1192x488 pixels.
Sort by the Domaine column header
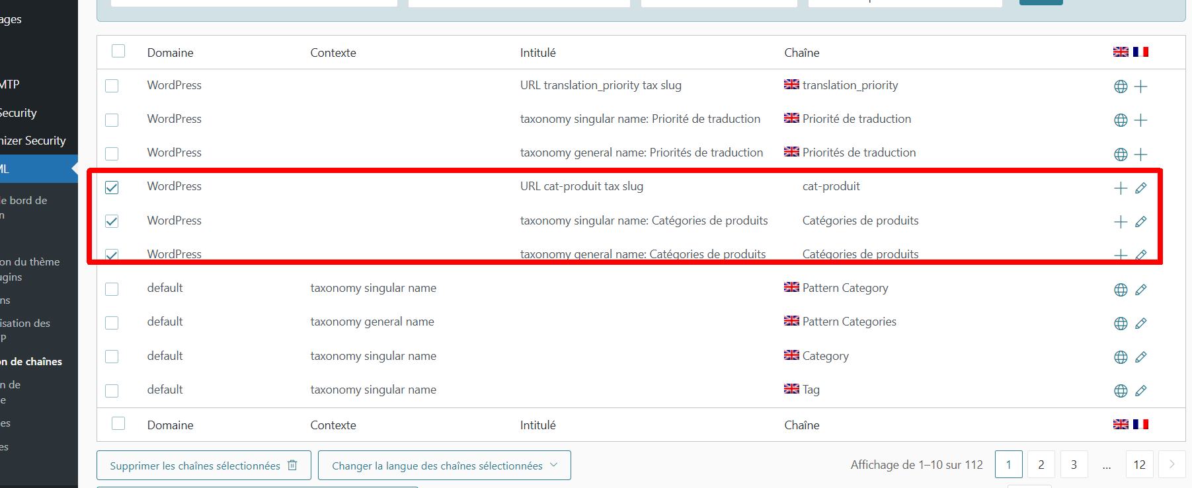[x=170, y=53]
